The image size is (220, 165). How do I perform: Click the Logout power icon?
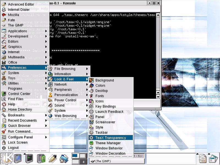click(x=4, y=148)
